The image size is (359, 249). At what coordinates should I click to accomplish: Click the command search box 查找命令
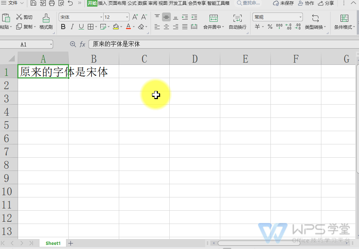pos(248,3)
